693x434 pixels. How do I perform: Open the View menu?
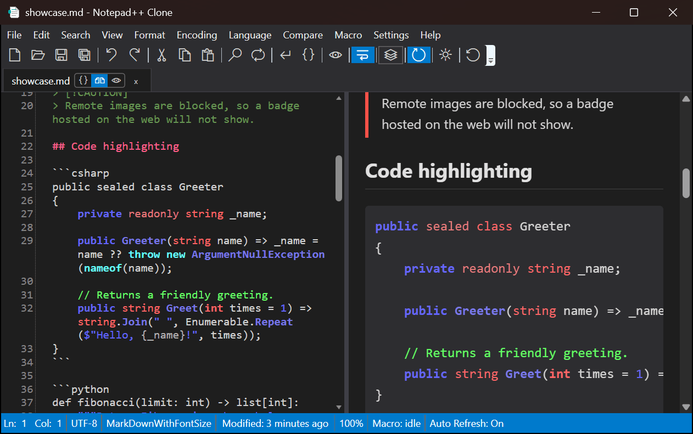pos(112,35)
